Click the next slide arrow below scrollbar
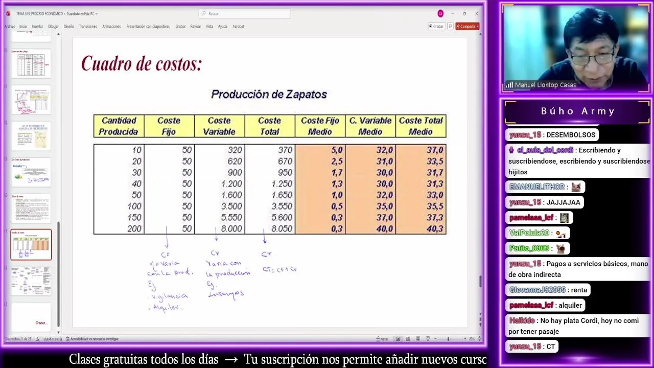Image resolution: width=654 pixels, height=368 pixels. (480, 324)
